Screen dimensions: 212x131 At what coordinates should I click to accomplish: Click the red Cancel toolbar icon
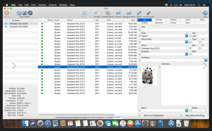point(7,13)
